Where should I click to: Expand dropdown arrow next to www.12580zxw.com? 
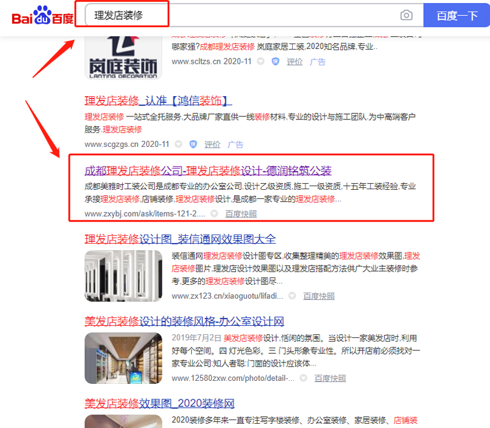click(303, 378)
